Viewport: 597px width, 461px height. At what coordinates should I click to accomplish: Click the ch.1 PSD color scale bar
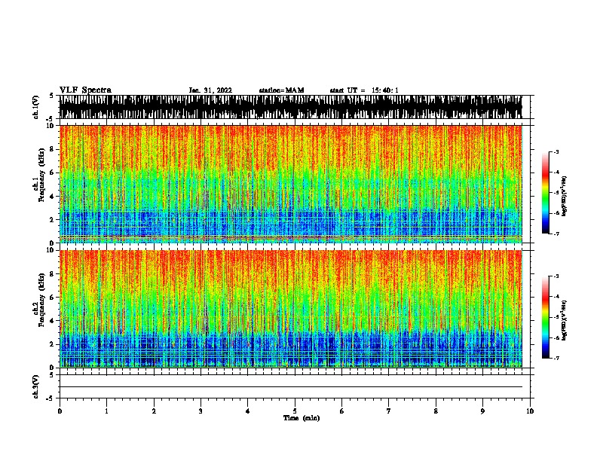(546, 193)
